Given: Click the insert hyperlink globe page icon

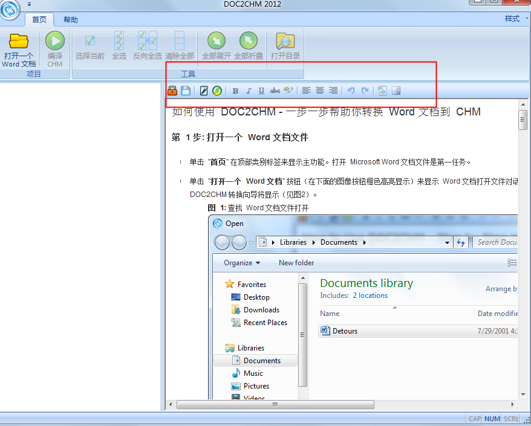Looking at the screenshot, I should 382,91.
